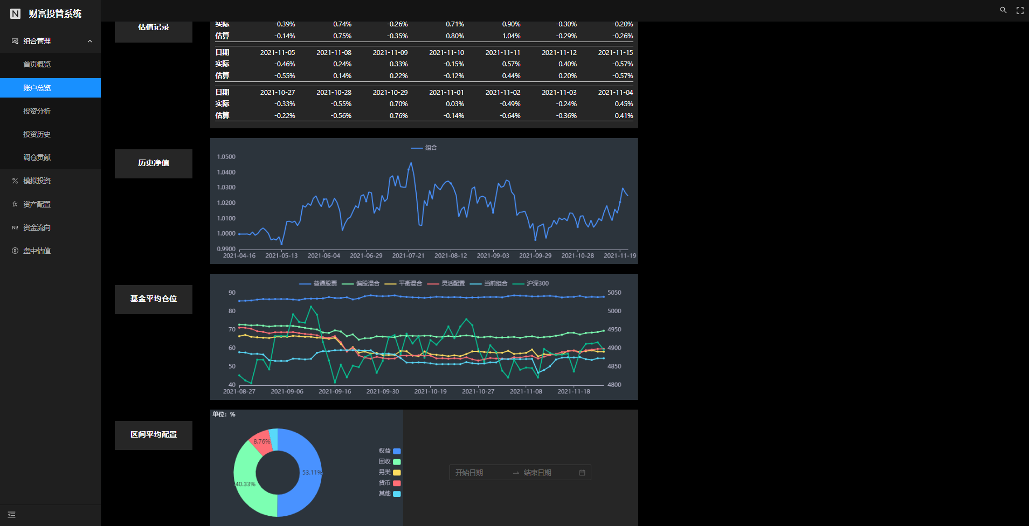This screenshot has width=1029, height=526.
Task: Toggle 其他 pie legend swatch
Action: coord(397,494)
